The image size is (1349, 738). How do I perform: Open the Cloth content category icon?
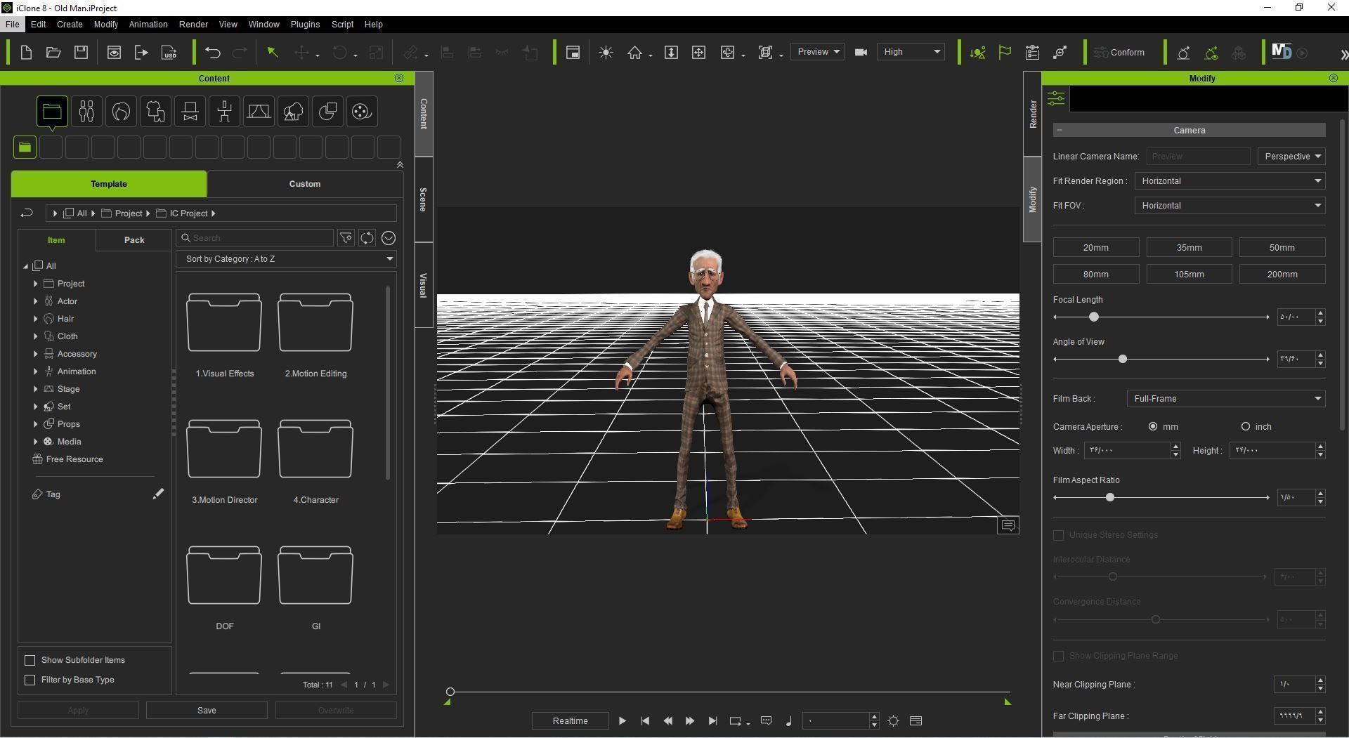click(x=155, y=111)
